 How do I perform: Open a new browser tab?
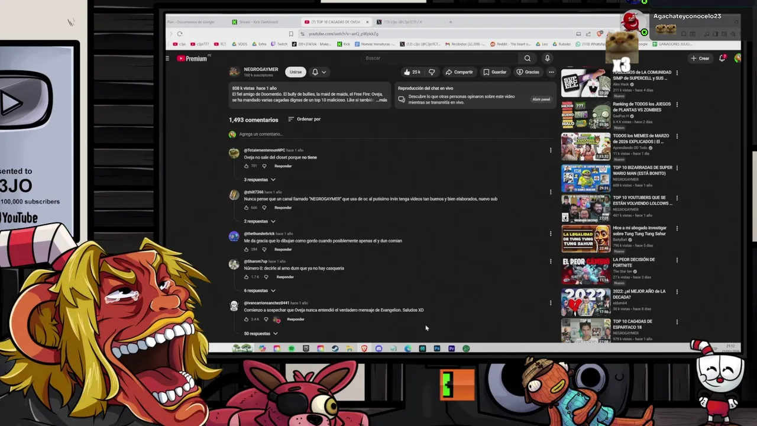[x=450, y=22]
